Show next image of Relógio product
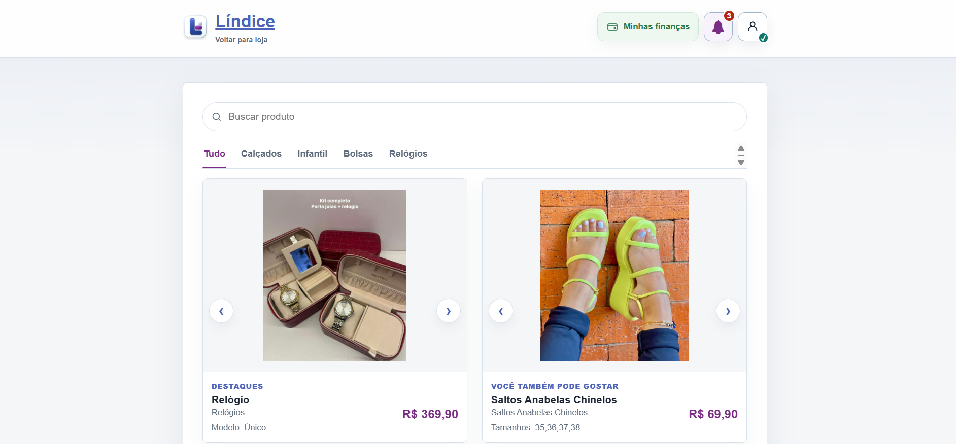 click(x=449, y=311)
